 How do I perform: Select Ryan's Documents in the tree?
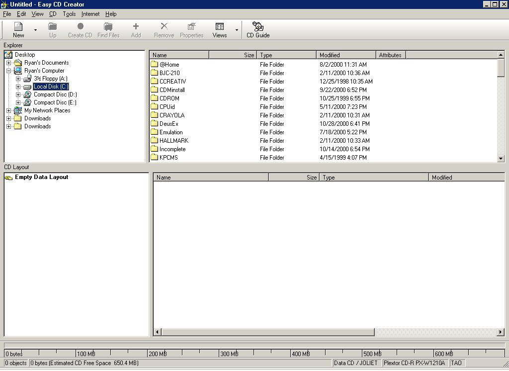pos(46,63)
